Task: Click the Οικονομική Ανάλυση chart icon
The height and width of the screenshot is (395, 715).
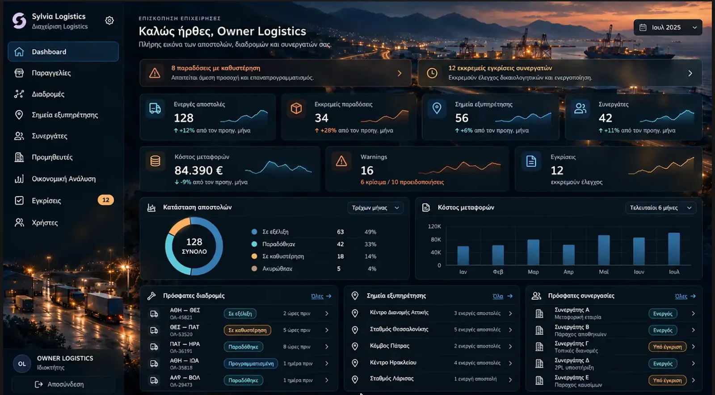Action: tap(19, 179)
